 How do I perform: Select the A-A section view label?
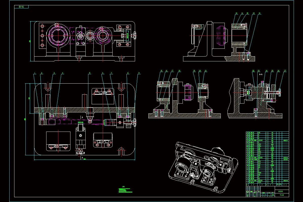[x=261, y=74]
